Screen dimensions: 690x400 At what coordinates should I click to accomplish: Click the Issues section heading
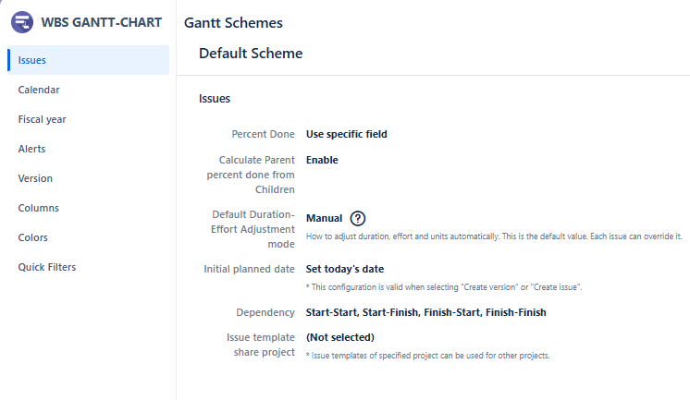click(x=215, y=99)
